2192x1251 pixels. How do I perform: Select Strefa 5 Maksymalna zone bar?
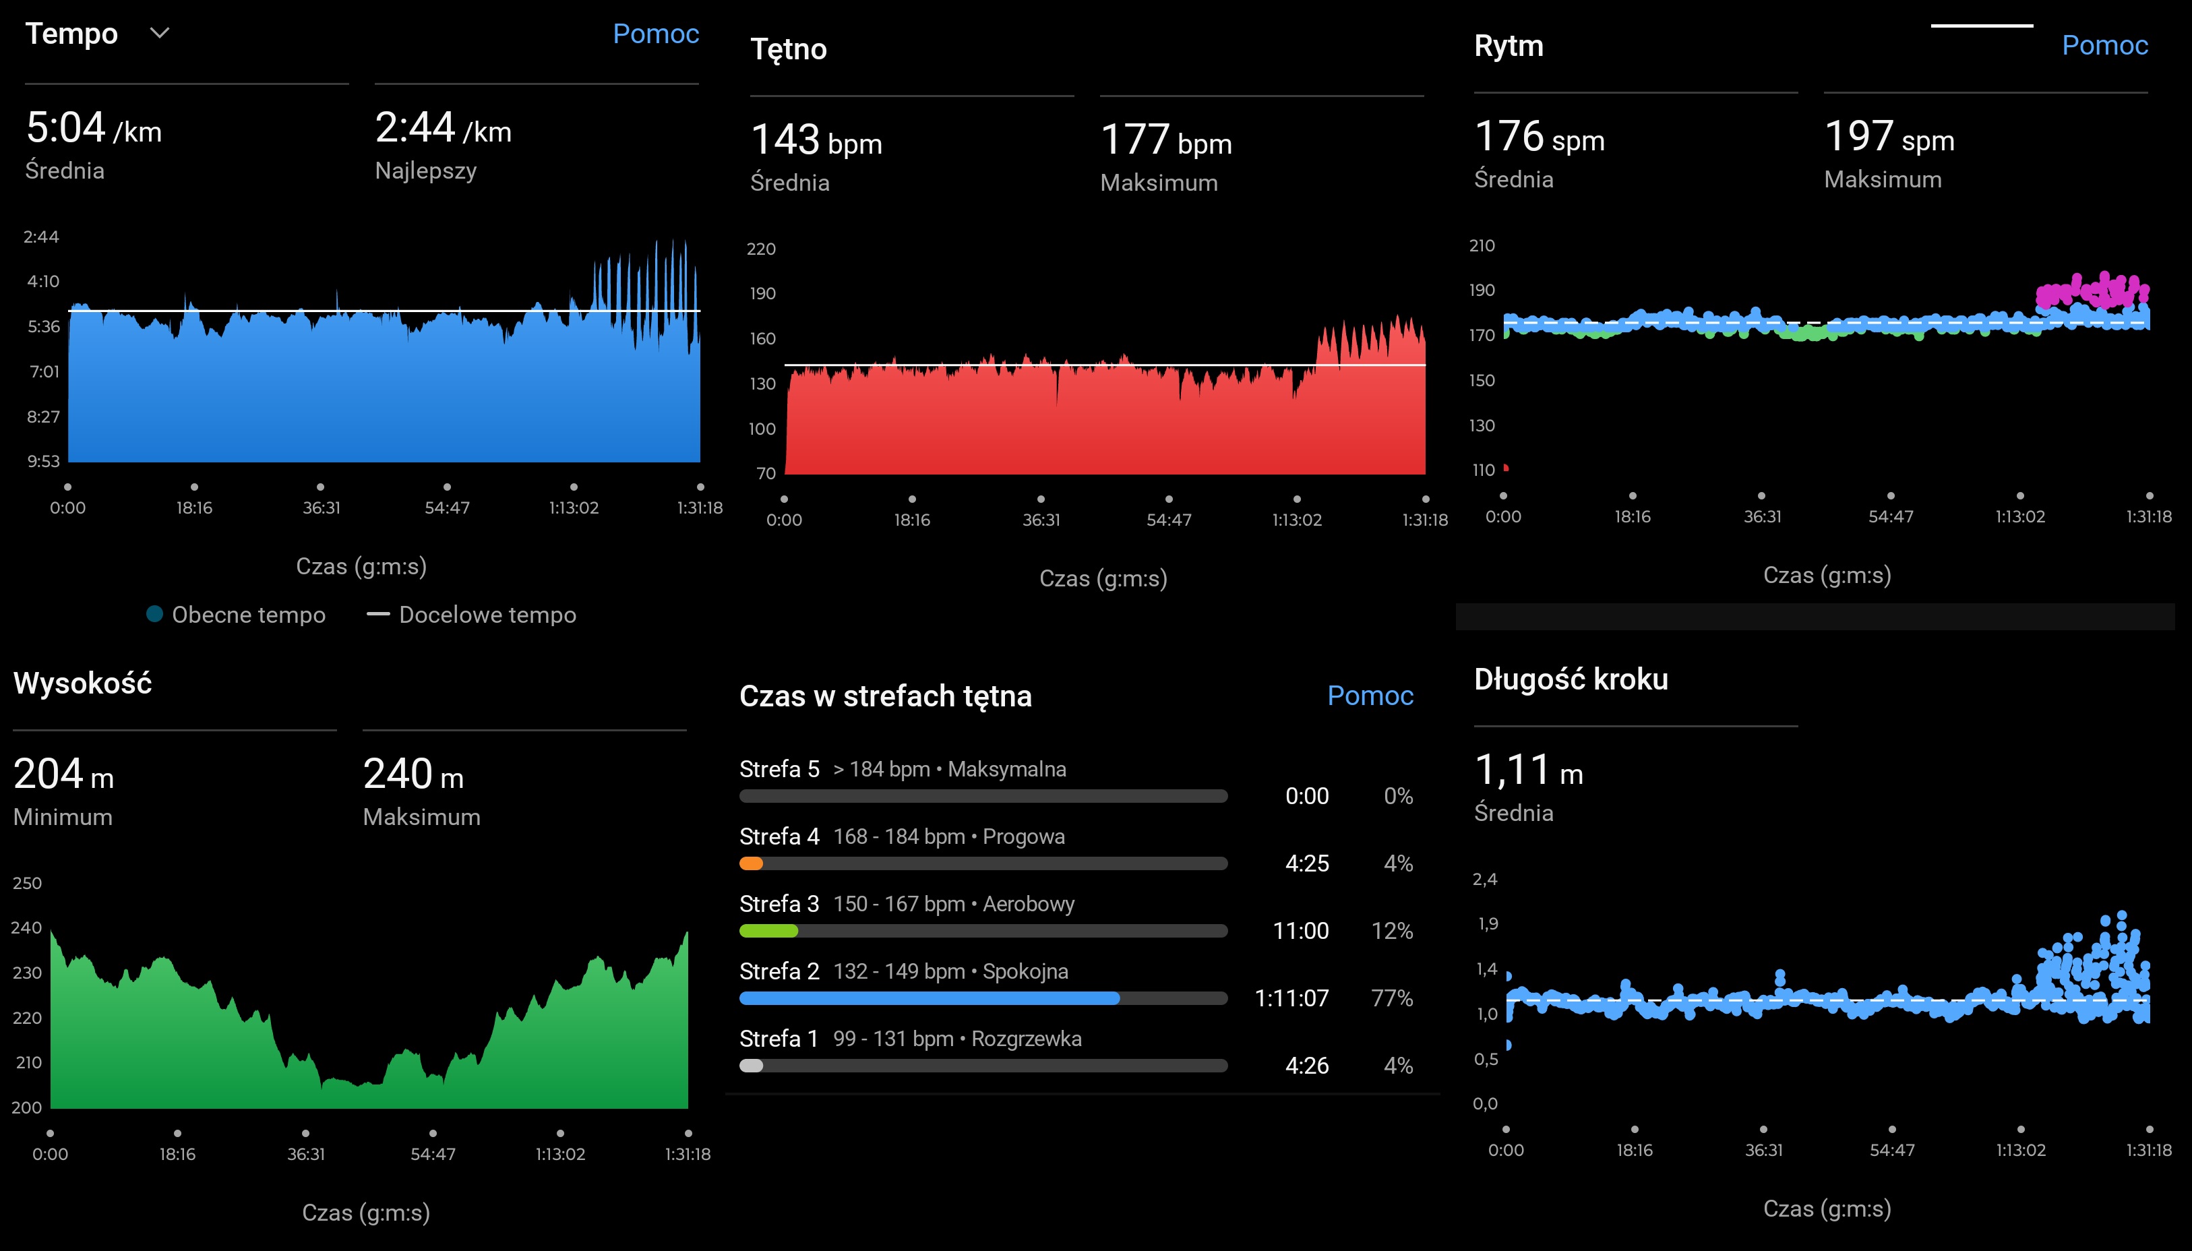pos(983,797)
